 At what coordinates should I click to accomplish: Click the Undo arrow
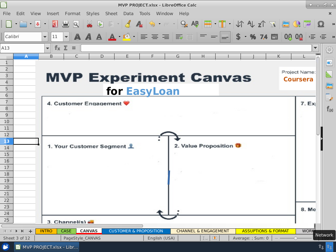tap(152, 24)
